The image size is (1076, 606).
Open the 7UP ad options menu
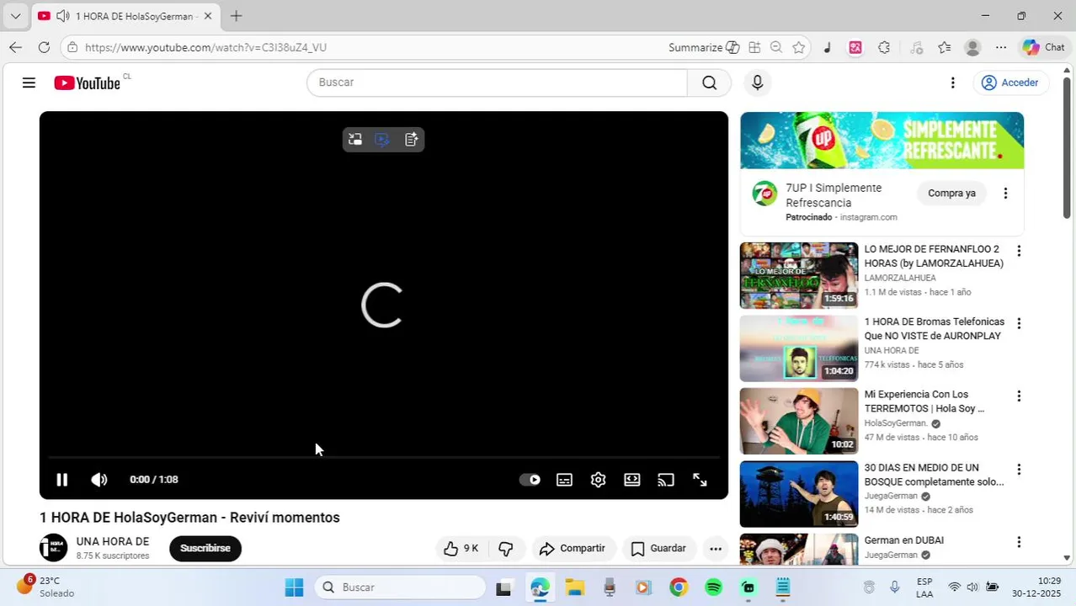1005,193
